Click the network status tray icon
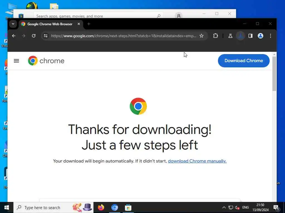285x213 pixels. 231,207
